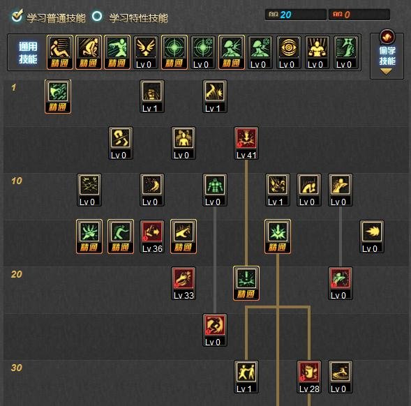Select the red Lv 41 skill icon
This screenshot has width=411, height=406.
tap(246, 143)
